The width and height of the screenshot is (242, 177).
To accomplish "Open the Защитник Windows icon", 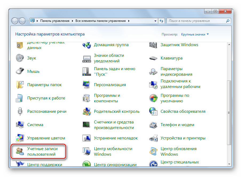I will tap(153, 45).
